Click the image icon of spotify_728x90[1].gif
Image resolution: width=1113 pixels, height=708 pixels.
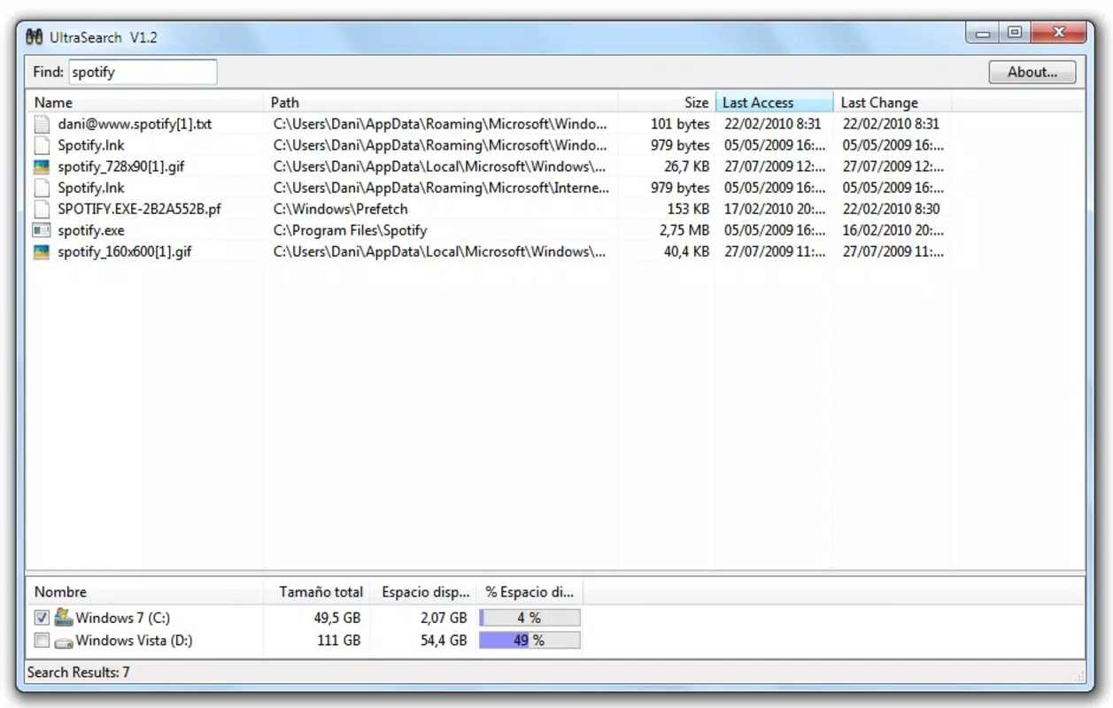click(42, 166)
